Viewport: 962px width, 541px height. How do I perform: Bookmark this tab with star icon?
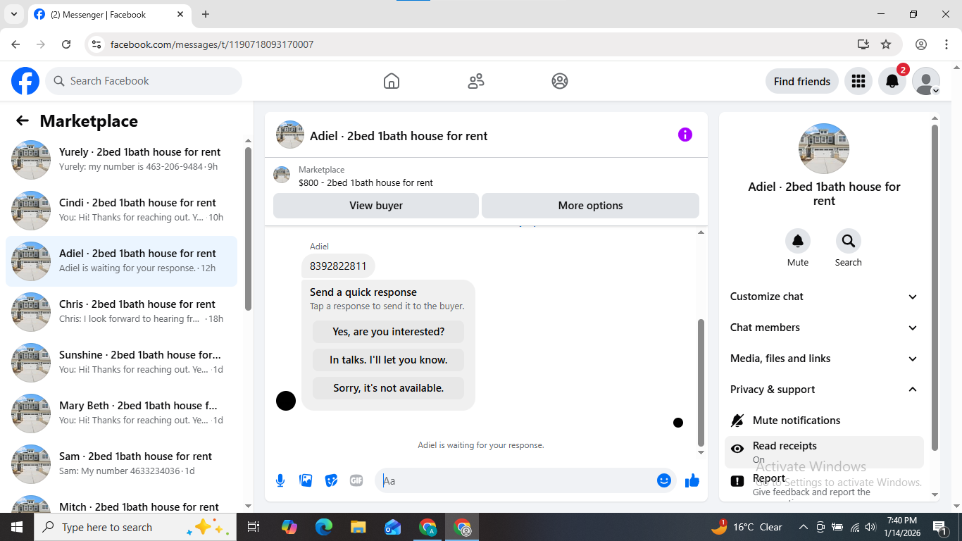click(886, 44)
